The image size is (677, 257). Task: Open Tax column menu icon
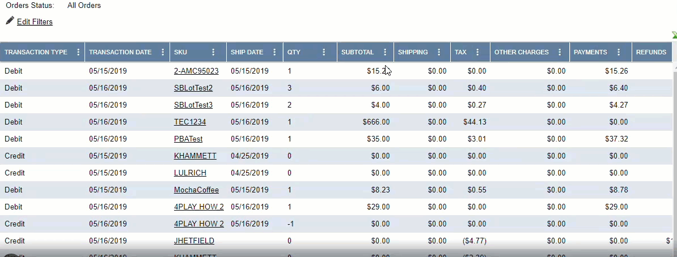pos(477,52)
